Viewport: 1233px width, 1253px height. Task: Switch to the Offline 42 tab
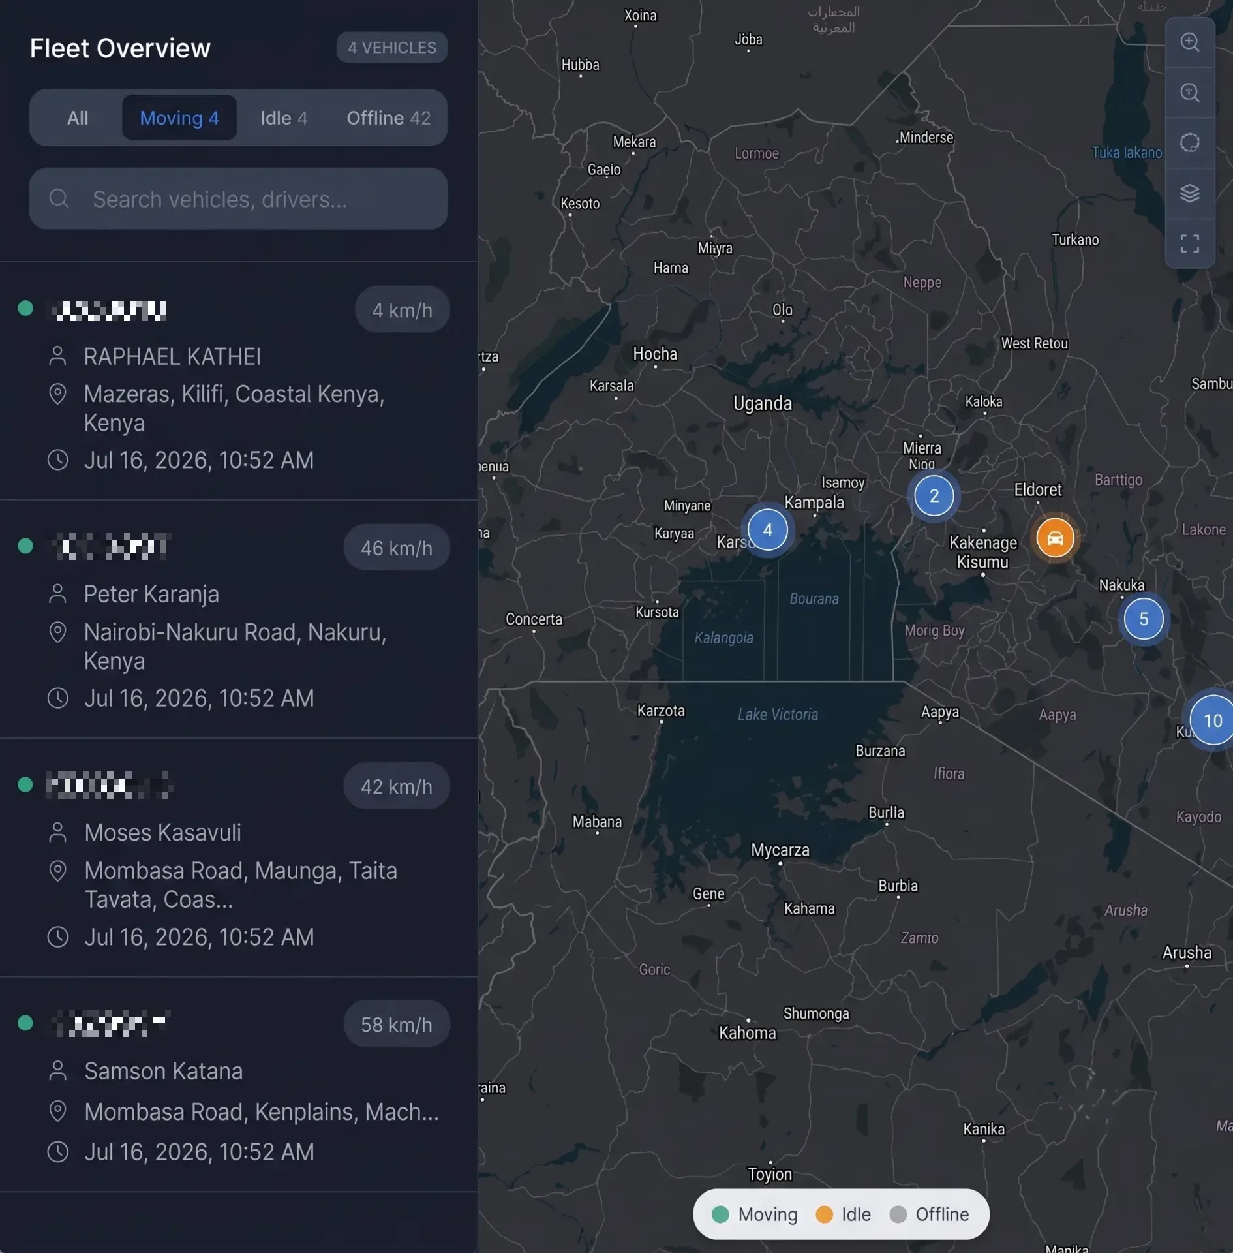[388, 118]
